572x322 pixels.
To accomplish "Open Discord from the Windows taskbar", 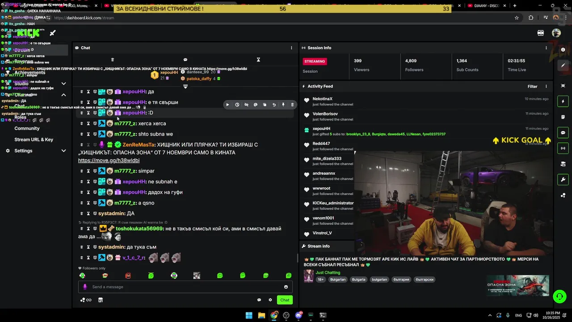I will [x=299, y=315].
